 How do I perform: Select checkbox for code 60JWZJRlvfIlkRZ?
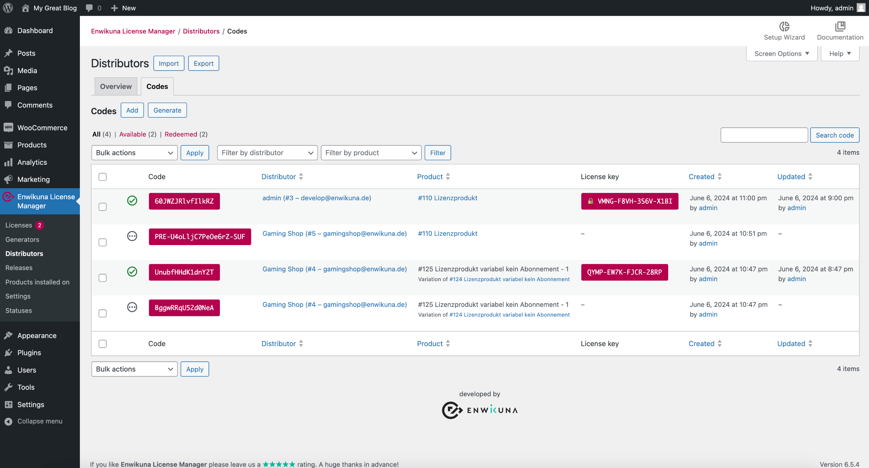[103, 207]
